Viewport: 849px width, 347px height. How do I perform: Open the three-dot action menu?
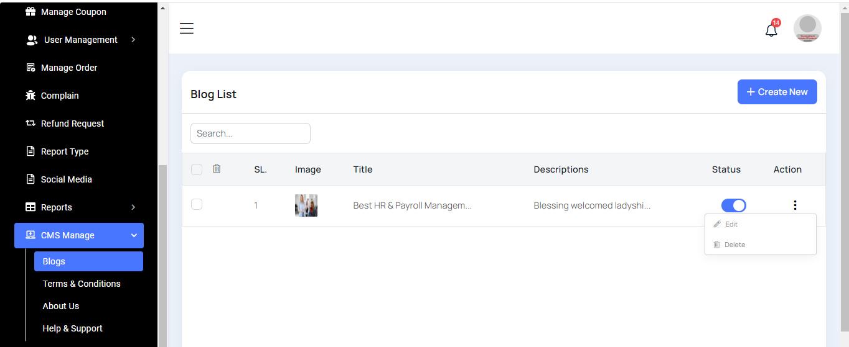tap(795, 205)
